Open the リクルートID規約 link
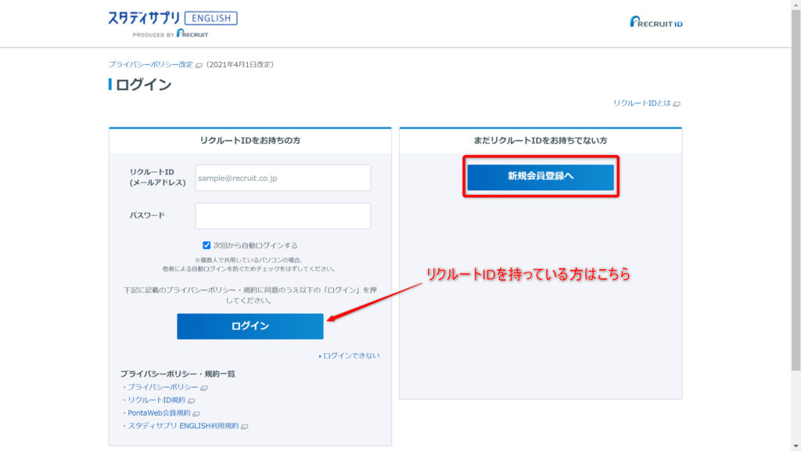This screenshot has height=451, width=801. pos(156,400)
